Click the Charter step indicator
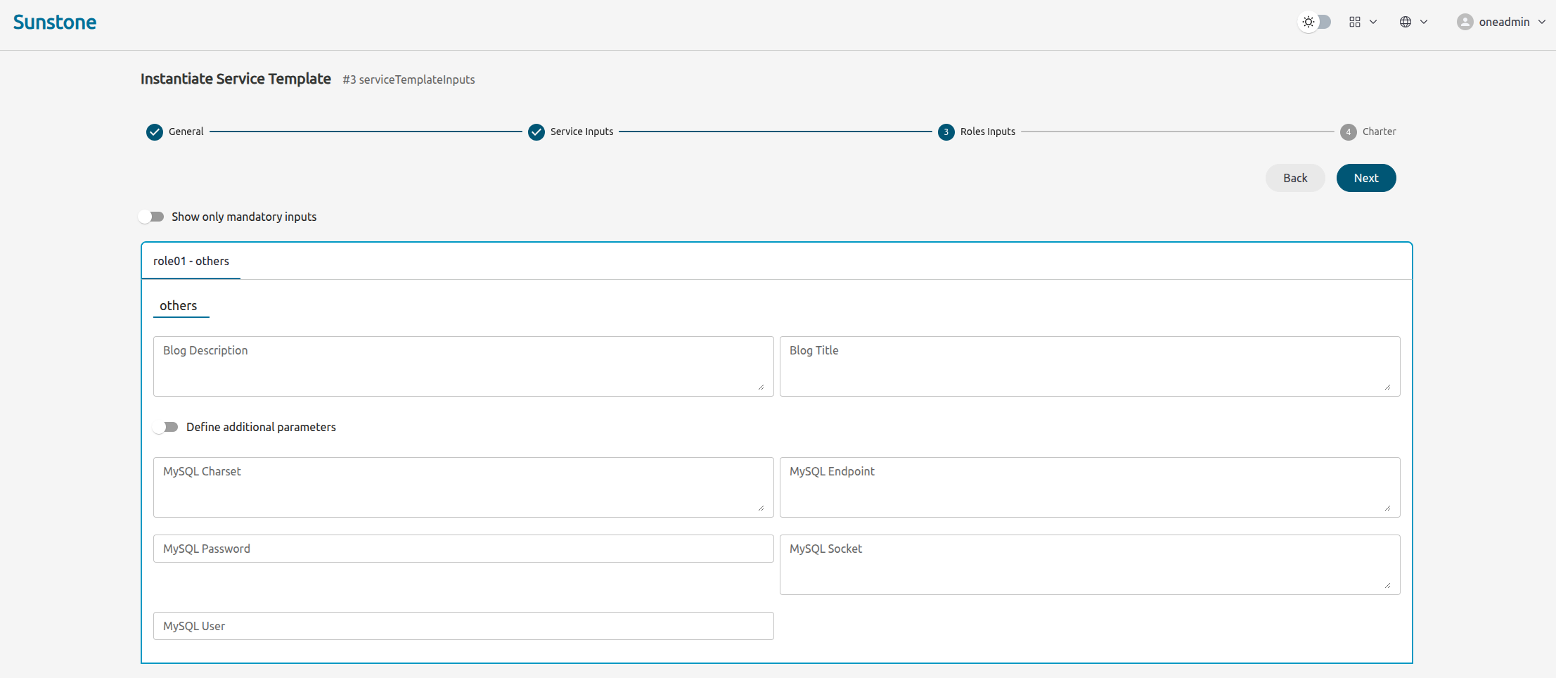 pos(1348,132)
